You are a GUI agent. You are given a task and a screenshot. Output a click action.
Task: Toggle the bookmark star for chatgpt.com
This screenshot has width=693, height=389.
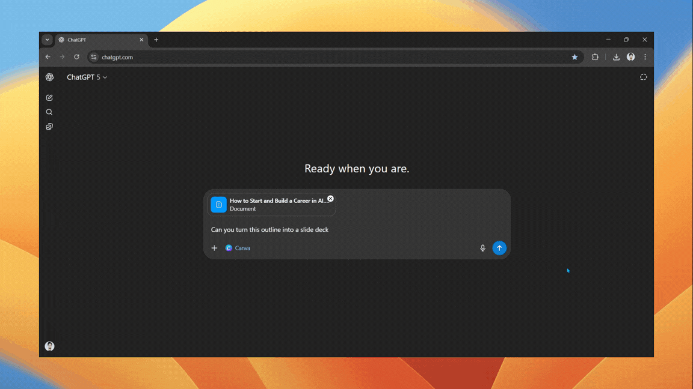pyautogui.click(x=574, y=56)
